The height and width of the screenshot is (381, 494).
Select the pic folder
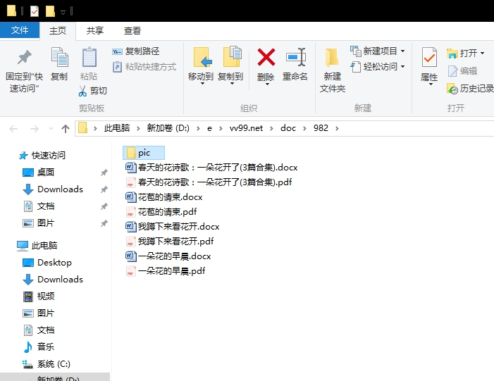click(143, 153)
